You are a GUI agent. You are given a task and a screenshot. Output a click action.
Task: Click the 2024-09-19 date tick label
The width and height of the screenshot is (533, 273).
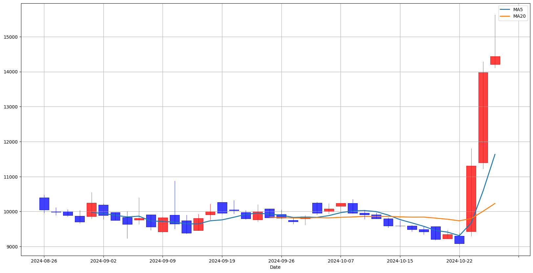coord(222,261)
